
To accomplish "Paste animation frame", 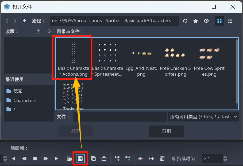I will click(104, 159).
